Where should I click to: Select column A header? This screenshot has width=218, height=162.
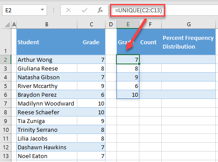[x=14, y=25]
